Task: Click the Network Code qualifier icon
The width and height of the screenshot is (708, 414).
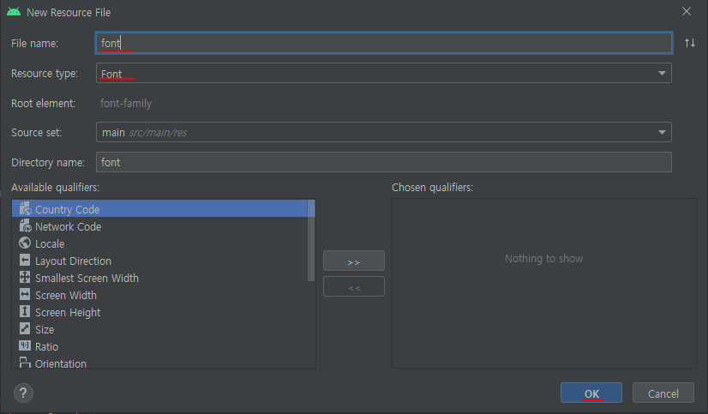Action: (x=25, y=225)
